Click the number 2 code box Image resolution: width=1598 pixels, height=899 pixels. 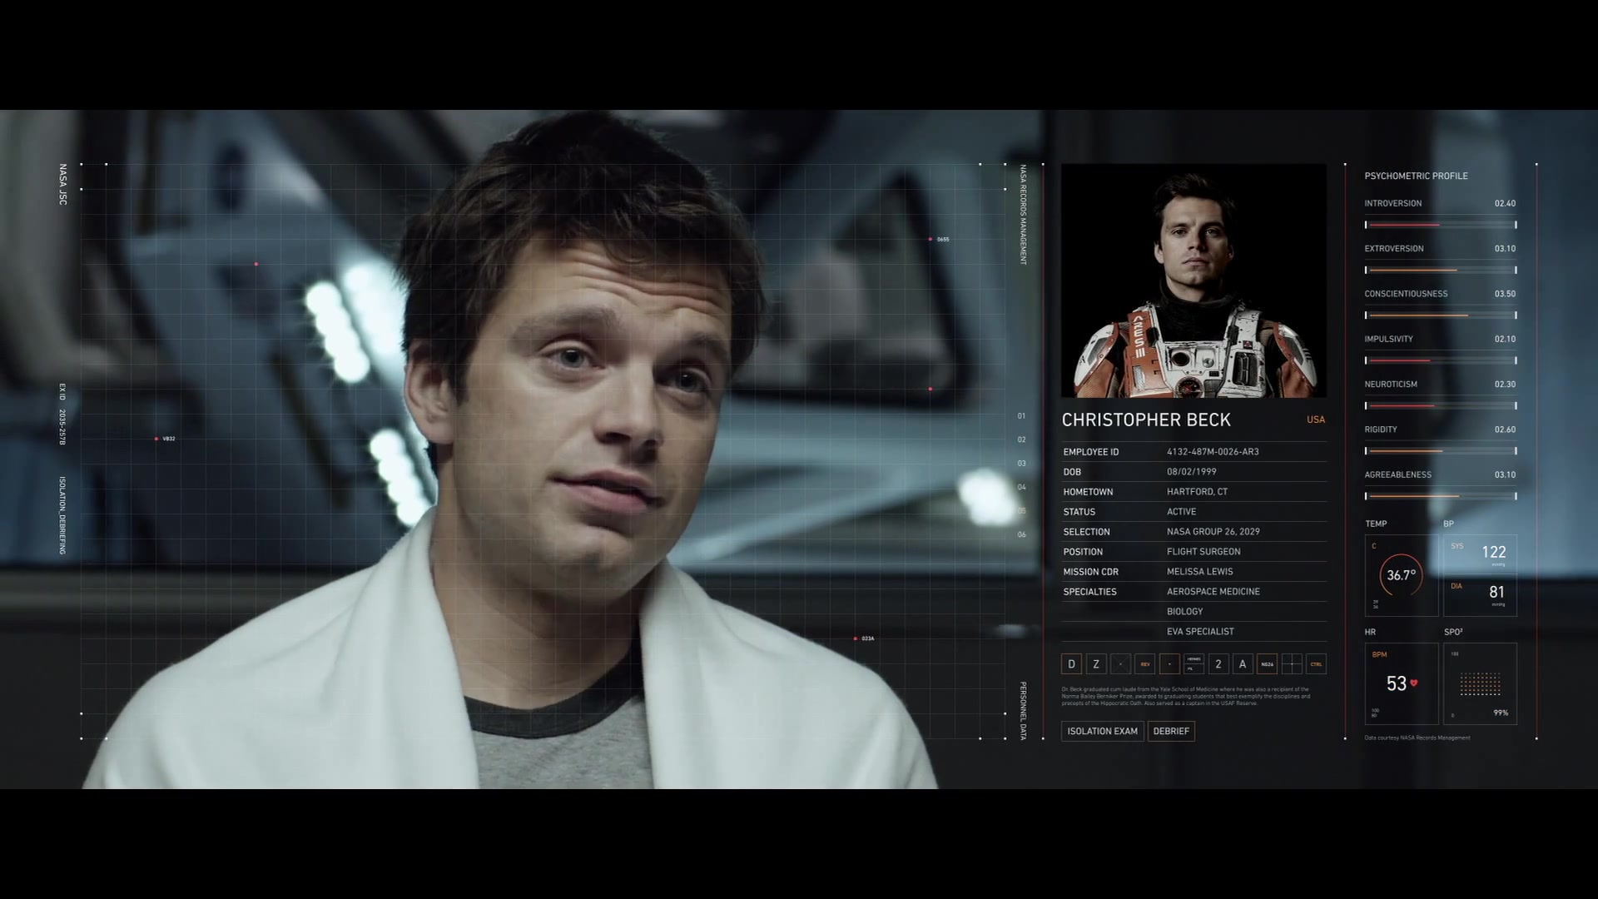1218,664
